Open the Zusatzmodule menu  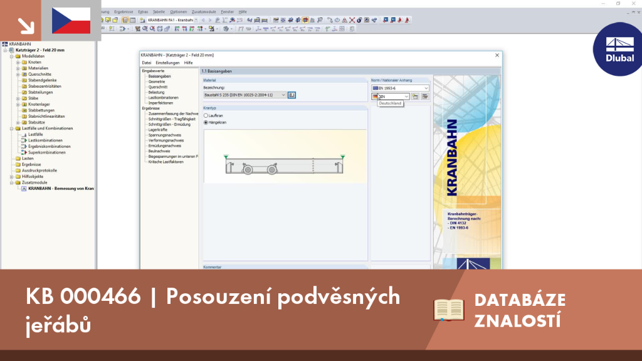click(x=204, y=12)
